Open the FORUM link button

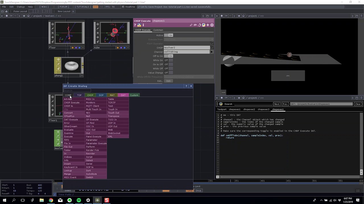coord(63,7)
